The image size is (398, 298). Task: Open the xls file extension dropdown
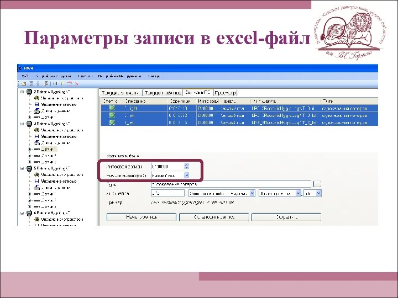click(x=318, y=193)
